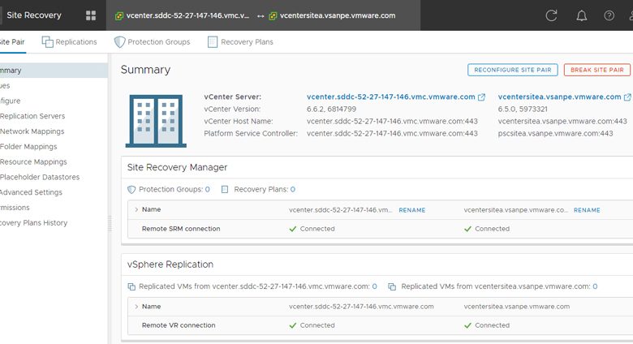Image resolution: width=633 pixels, height=344 pixels.
Task: Switch to the Replications tab
Action: [x=70, y=42]
